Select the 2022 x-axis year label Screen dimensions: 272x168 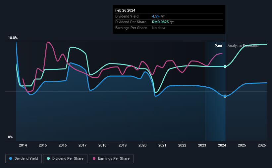[182, 145]
